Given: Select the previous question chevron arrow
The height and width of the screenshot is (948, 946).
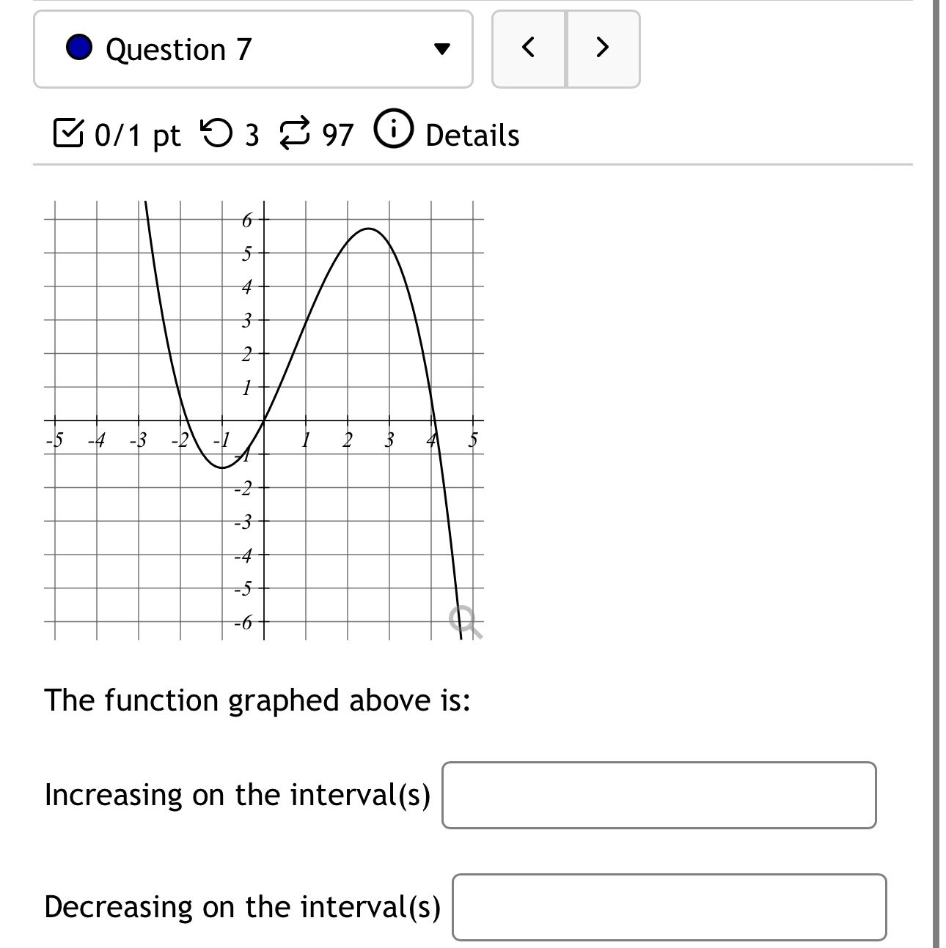Looking at the screenshot, I should (x=529, y=49).
